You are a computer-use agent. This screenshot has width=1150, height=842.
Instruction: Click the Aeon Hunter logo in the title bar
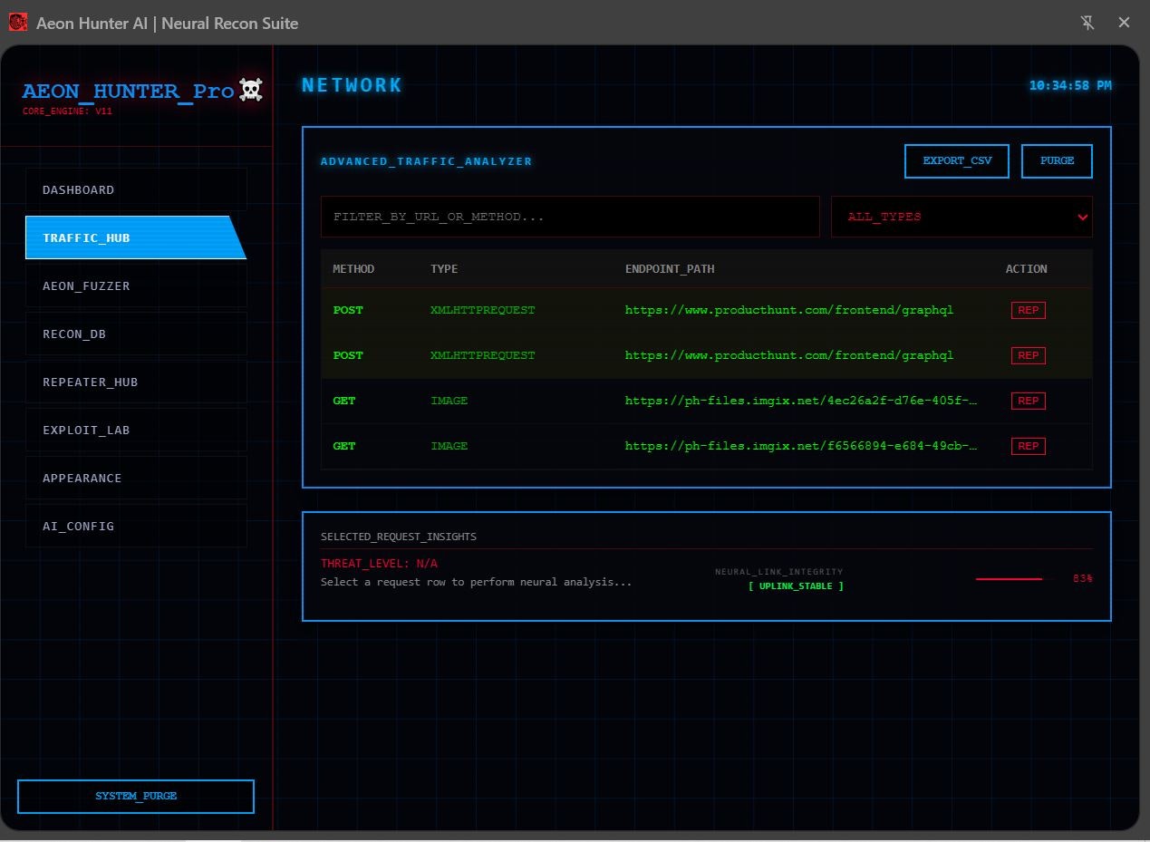[17, 22]
